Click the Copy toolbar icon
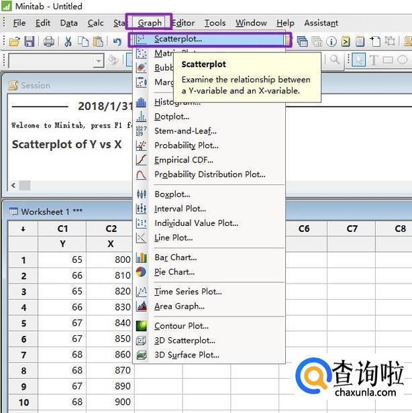 [83, 42]
